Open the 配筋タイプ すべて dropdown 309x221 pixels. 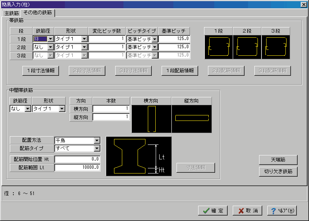(x=97, y=148)
